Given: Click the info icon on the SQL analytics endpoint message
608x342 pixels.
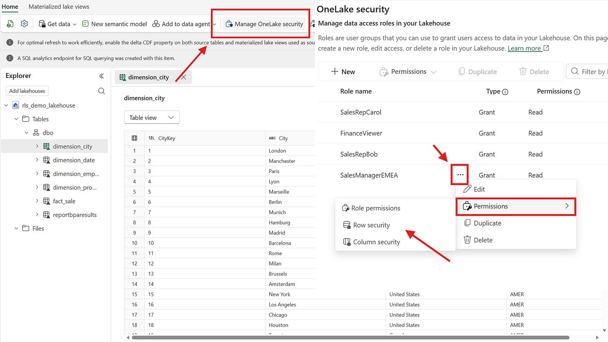Looking at the screenshot, I should pyautogui.click(x=10, y=58).
